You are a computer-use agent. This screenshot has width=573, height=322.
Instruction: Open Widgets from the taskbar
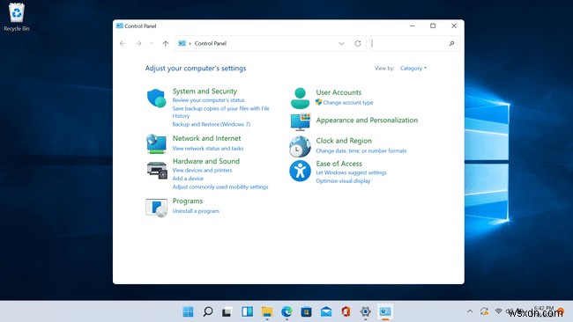coord(247,311)
